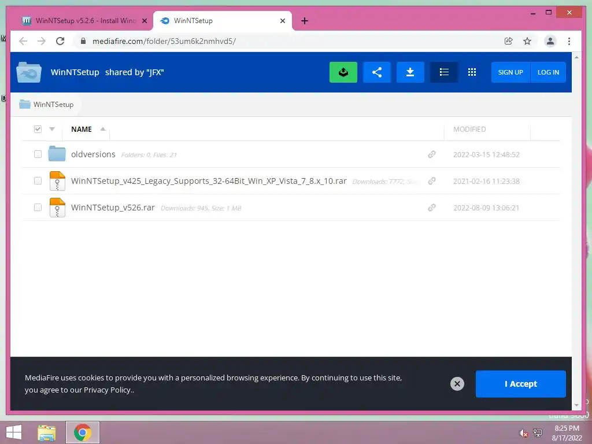Image resolution: width=592 pixels, height=444 pixels.
Task: Sort by NAME column arrow
Action: (x=103, y=129)
